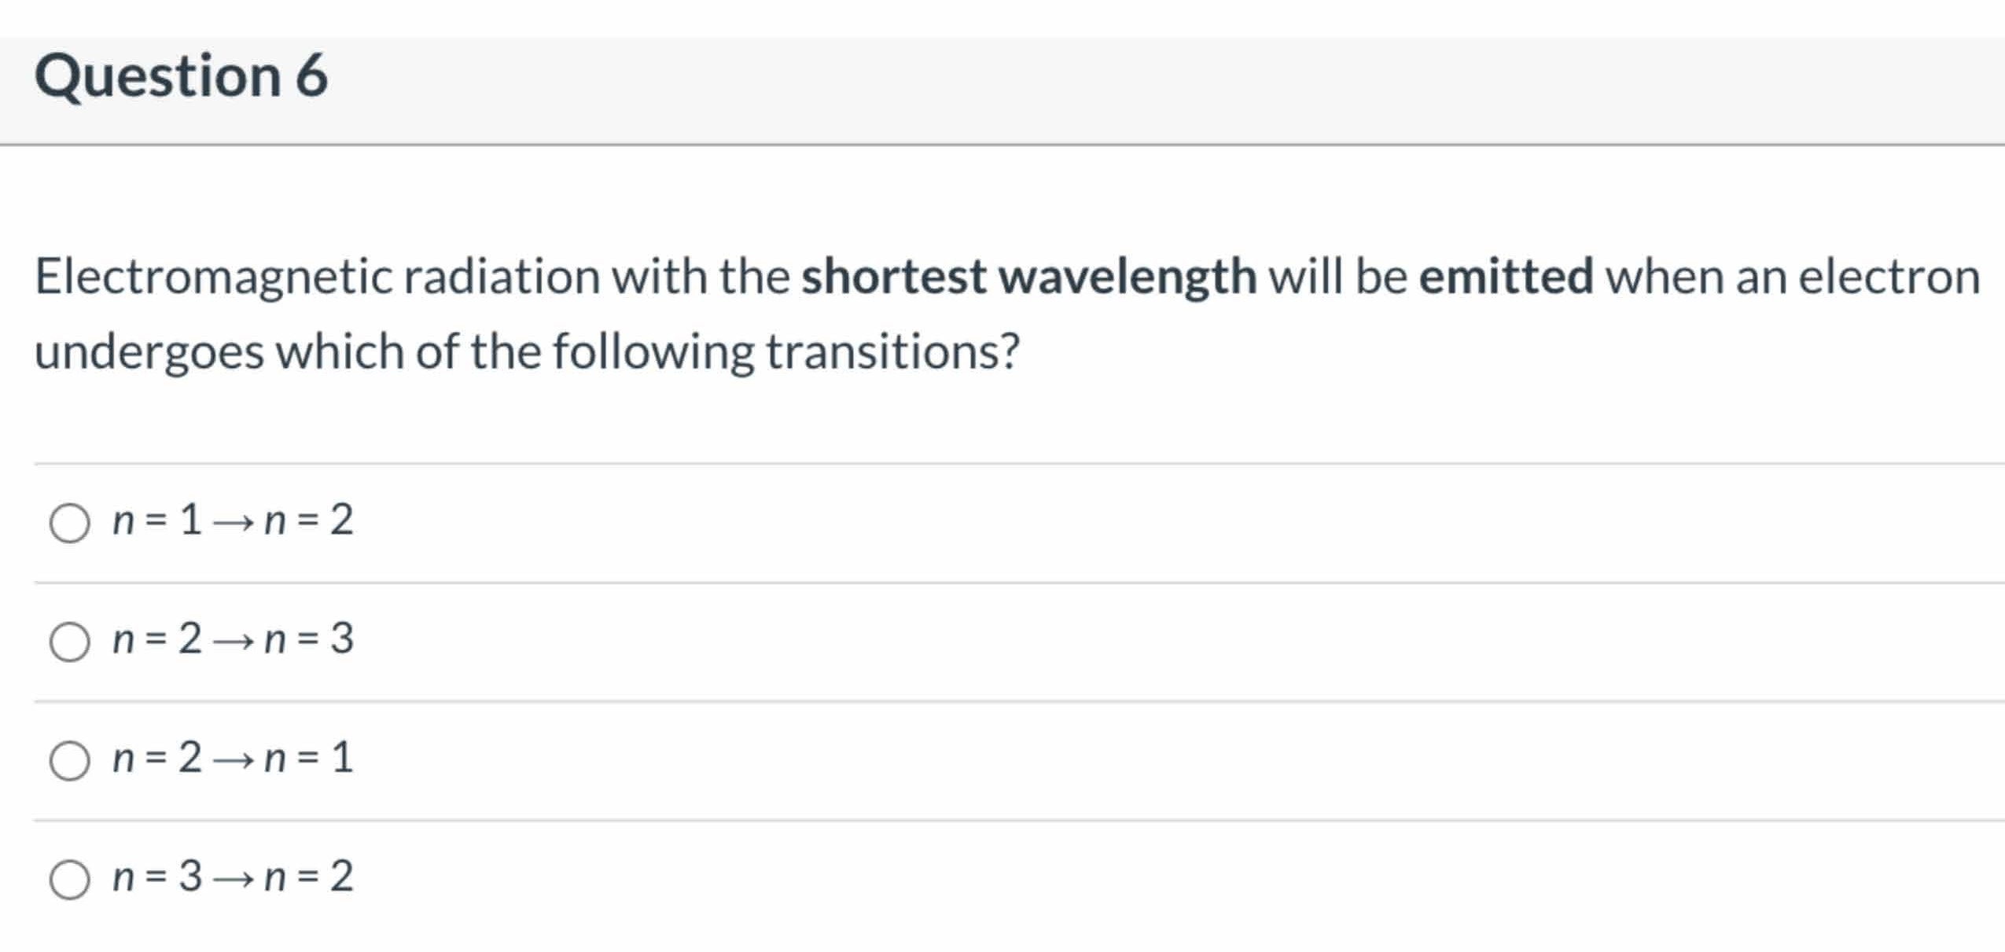Click the word 'electron' ending the first line
Image resolution: width=2005 pixels, height=952 pixels.
(1889, 277)
